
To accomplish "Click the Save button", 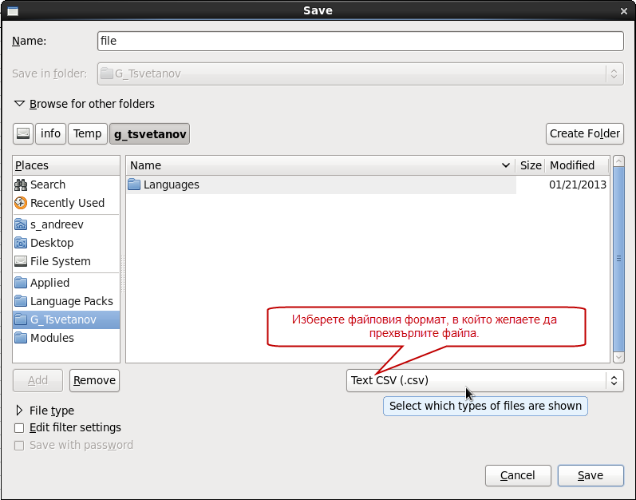I will tap(590, 475).
